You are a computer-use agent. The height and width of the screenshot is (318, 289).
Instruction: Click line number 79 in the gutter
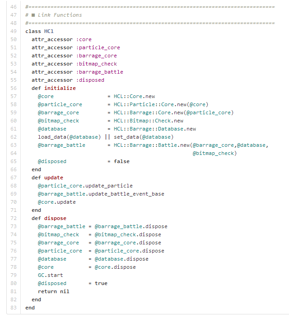(x=14, y=275)
